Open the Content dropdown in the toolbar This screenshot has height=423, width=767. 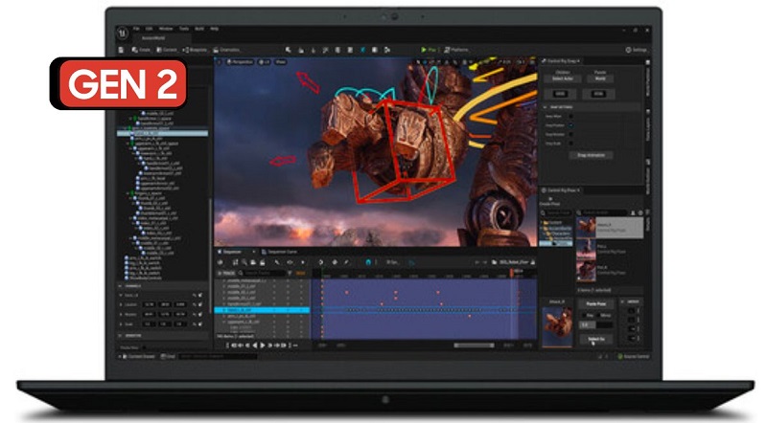(167, 50)
